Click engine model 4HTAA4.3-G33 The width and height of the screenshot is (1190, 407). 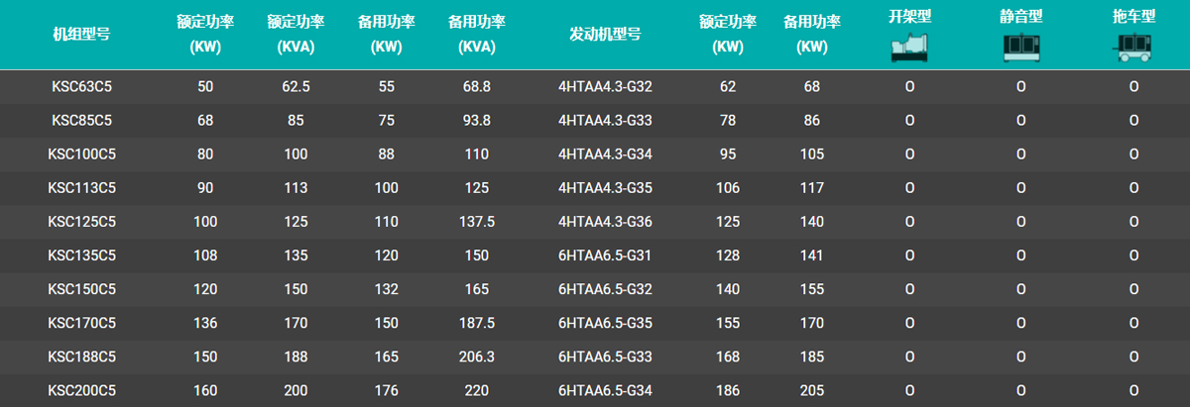(x=605, y=121)
